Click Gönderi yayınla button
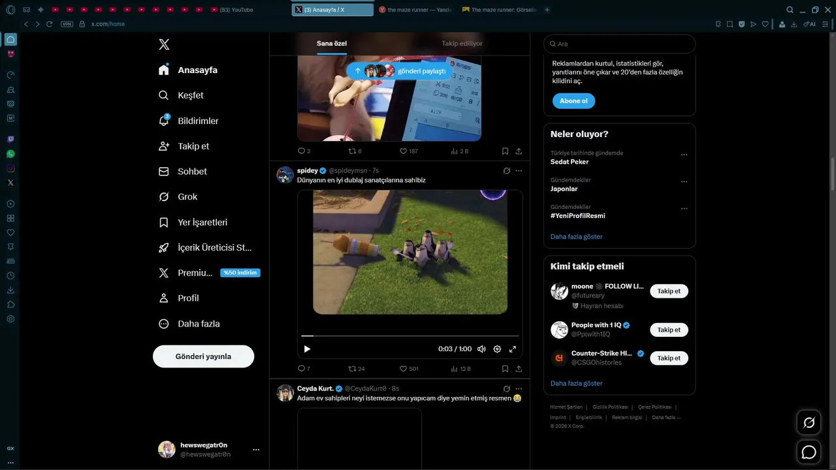 [203, 356]
